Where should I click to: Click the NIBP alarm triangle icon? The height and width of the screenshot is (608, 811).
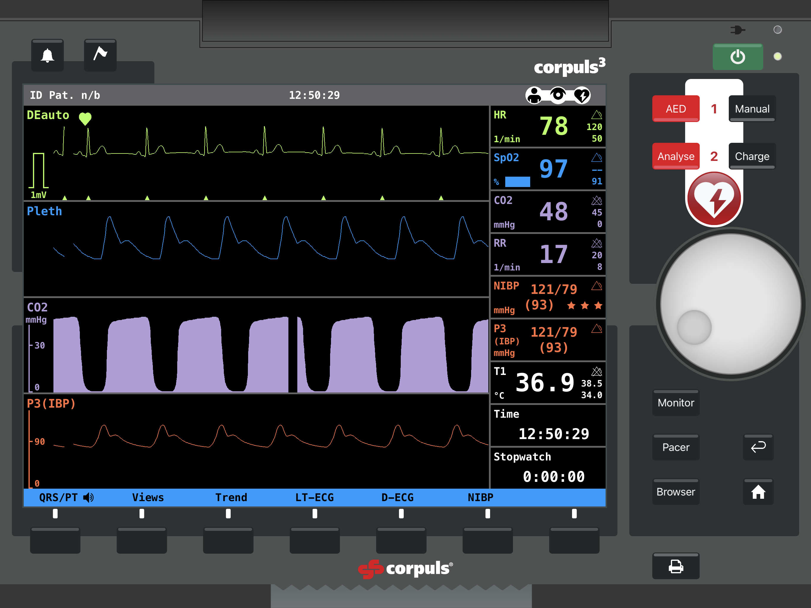(x=596, y=286)
